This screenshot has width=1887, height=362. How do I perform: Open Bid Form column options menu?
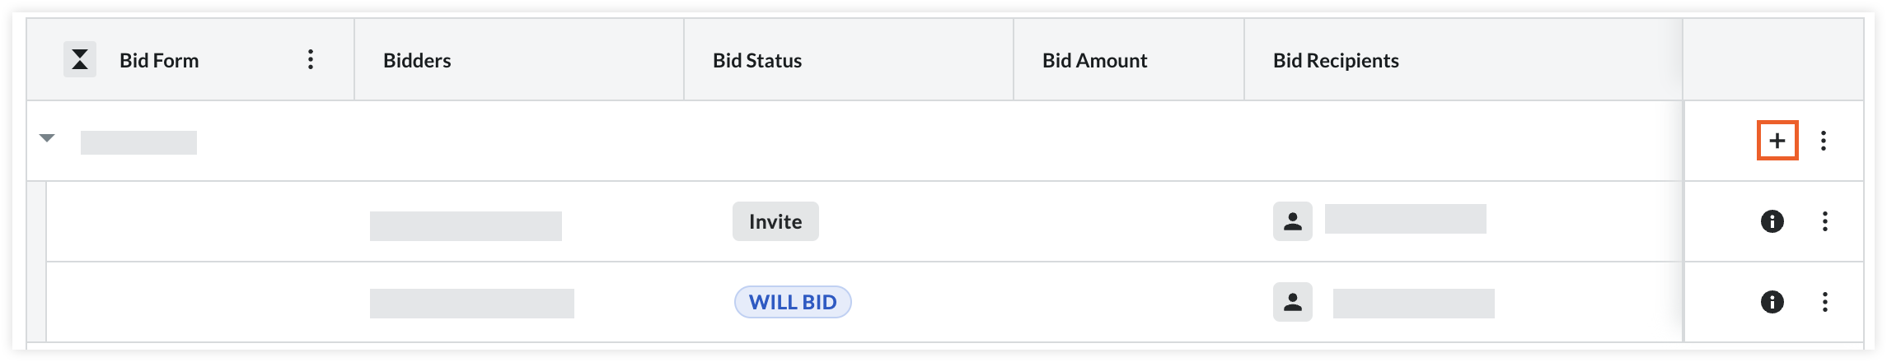coord(311,59)
